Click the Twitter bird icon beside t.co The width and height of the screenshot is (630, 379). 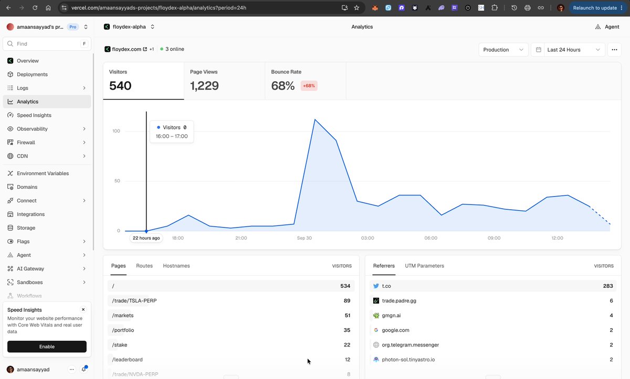coord(376,286)
